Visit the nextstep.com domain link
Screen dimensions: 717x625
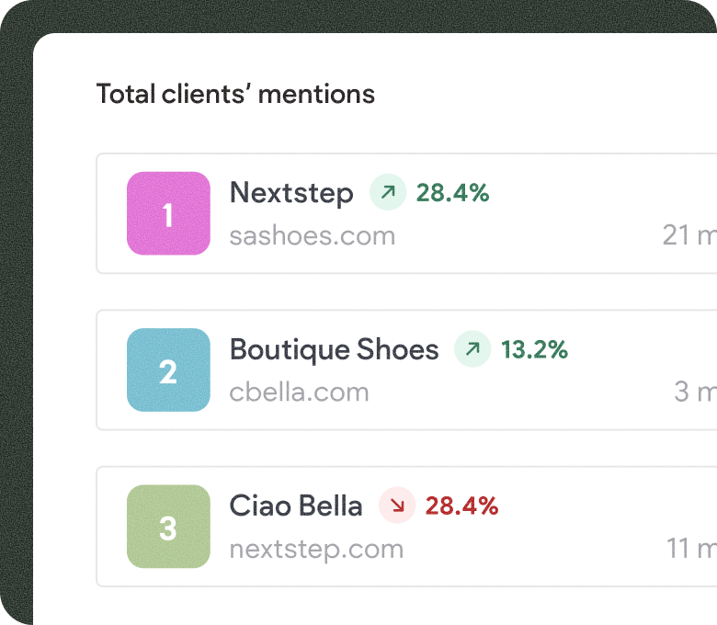pos(316,550)
